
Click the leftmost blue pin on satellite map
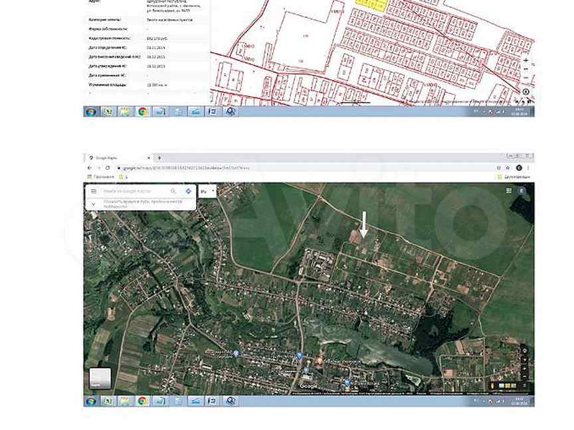pyautogui.click(x=236, y=354)
